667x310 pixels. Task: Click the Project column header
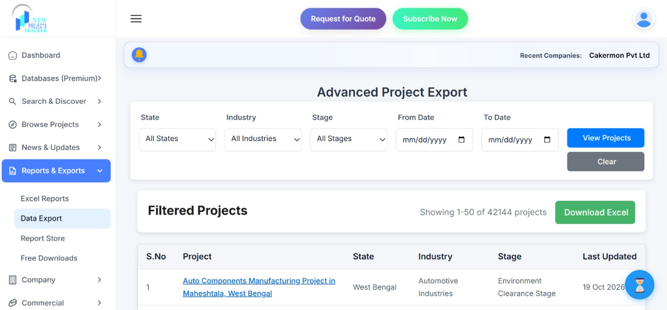coord(197,256)
